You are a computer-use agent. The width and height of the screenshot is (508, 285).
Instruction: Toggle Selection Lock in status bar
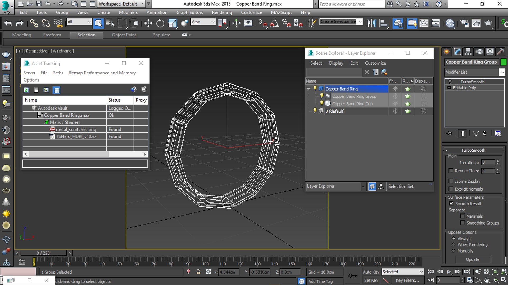click(198, 272)
